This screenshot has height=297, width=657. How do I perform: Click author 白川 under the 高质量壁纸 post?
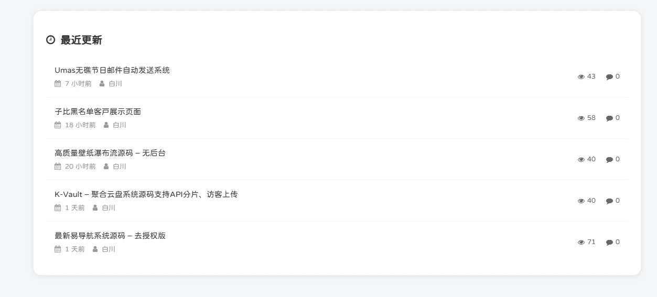pos(120,167)
